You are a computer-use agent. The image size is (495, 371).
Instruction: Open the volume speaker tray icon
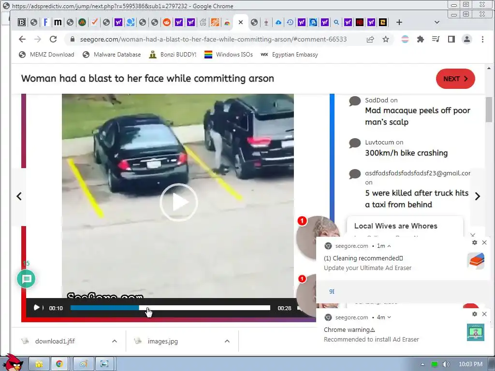pyautogui.click(x=446, y=364)
